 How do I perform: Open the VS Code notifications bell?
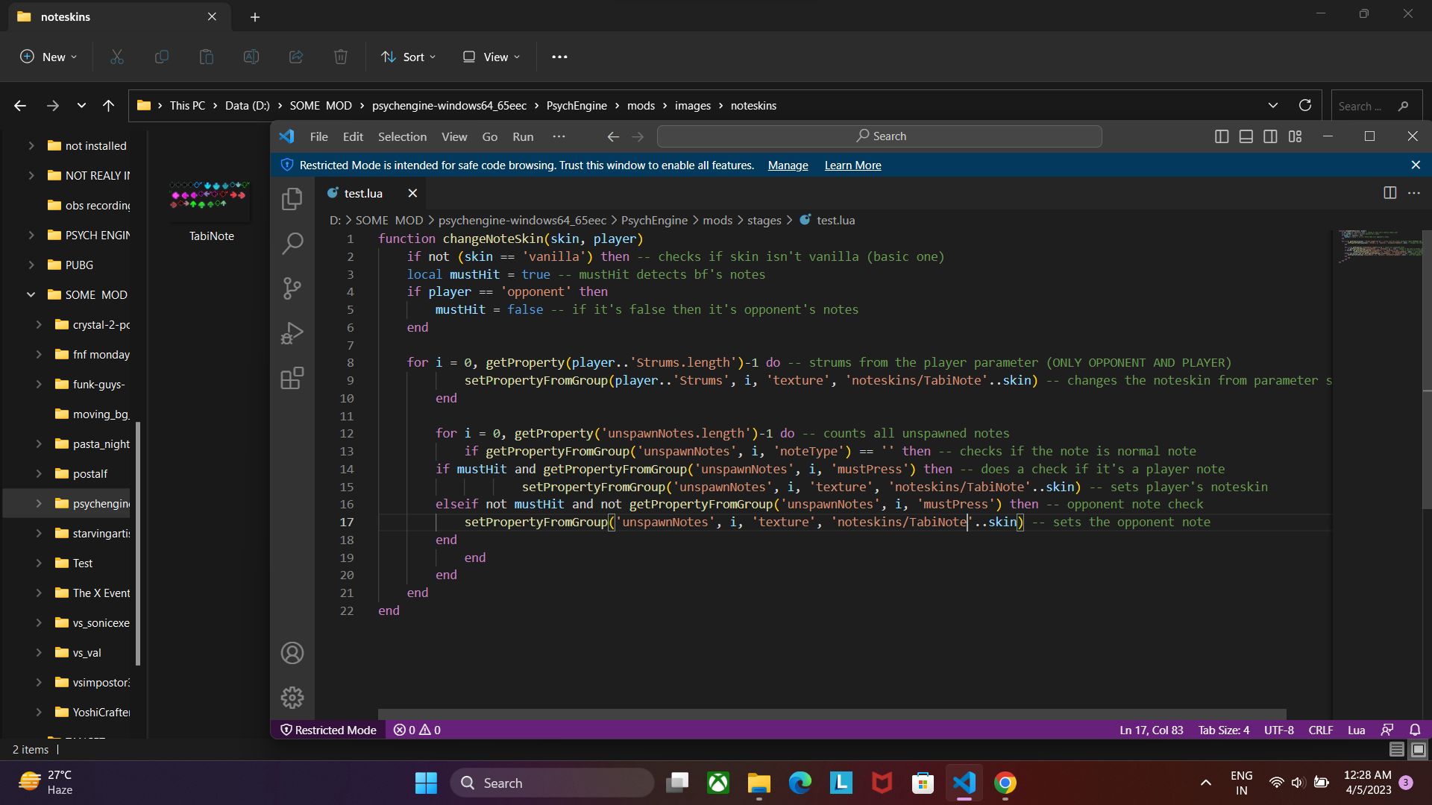(1415, 730)
